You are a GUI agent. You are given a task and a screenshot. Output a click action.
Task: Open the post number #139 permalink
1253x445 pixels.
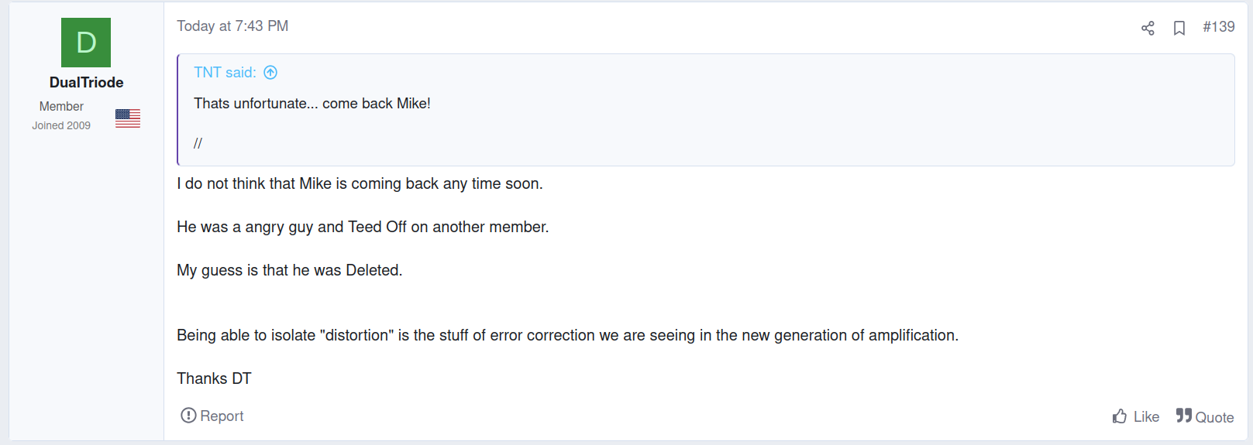point(1218,26)
